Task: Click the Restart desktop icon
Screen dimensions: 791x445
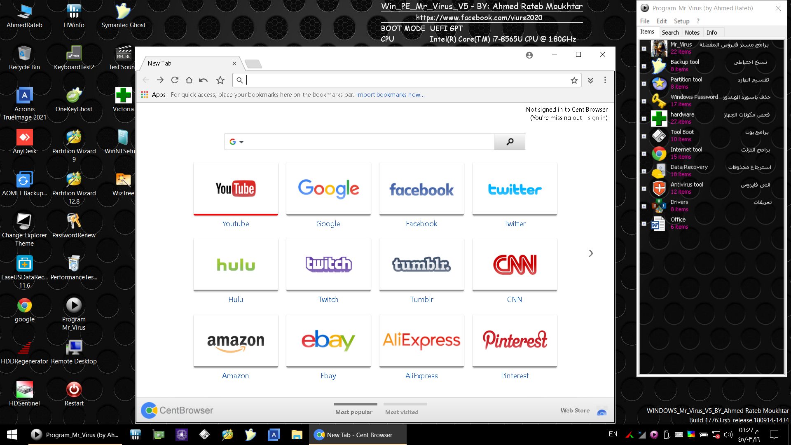Action: pyautogui.click(x=74, y=394)
